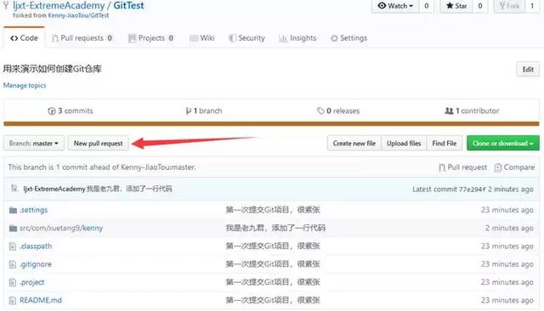Click '23 minutes ago' on the .gitignore row

507,264
